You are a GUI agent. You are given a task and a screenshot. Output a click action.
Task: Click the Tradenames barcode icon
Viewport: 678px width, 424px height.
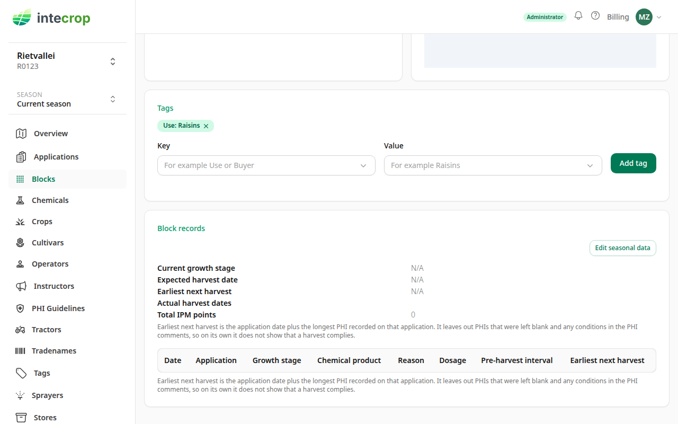coord(20,351)
